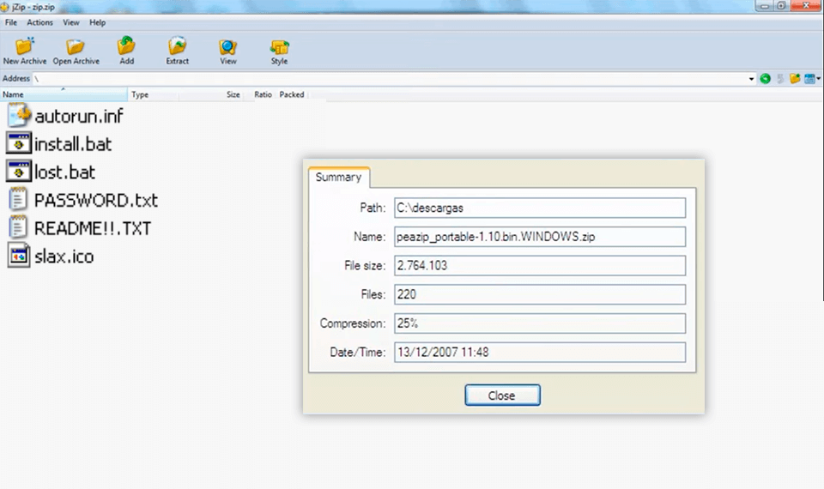
Task: Open the View menu
Action: tap(71, 22)
